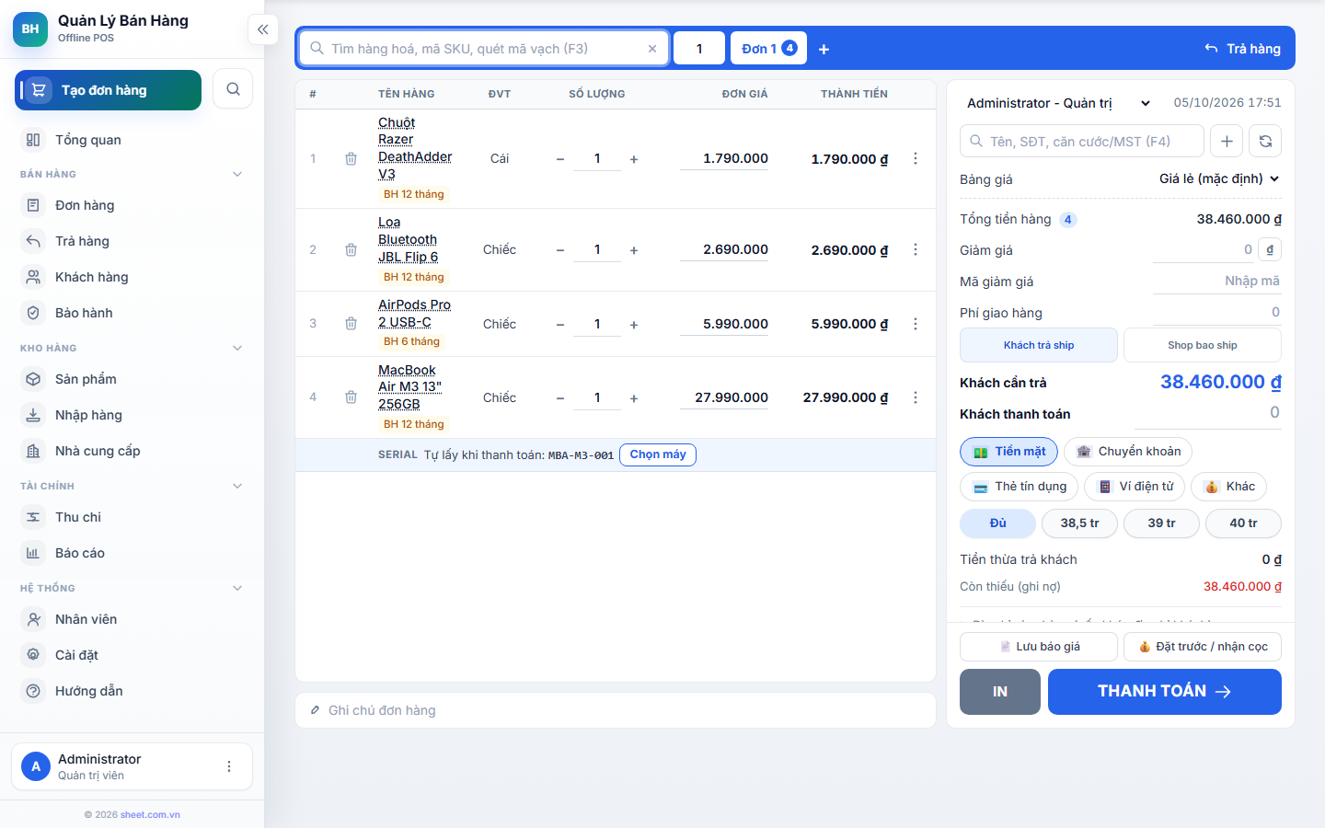Image resolution: width=1325 pixels, height=828 pixels.
Task: Select Khách trả ship shipping option
Action: click(x=1039, y=345)
